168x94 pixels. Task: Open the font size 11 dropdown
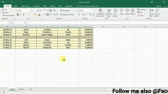tap(35, 10)
